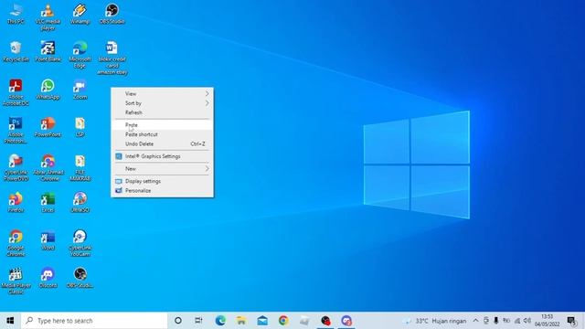Choose Refresh from the context menu
This screenshot has width=585, height=329.
(x=163, y=112)
